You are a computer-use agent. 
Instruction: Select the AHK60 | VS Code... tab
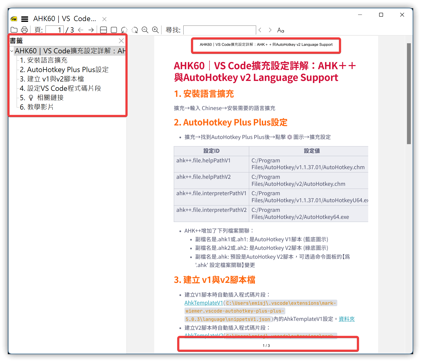64,19
